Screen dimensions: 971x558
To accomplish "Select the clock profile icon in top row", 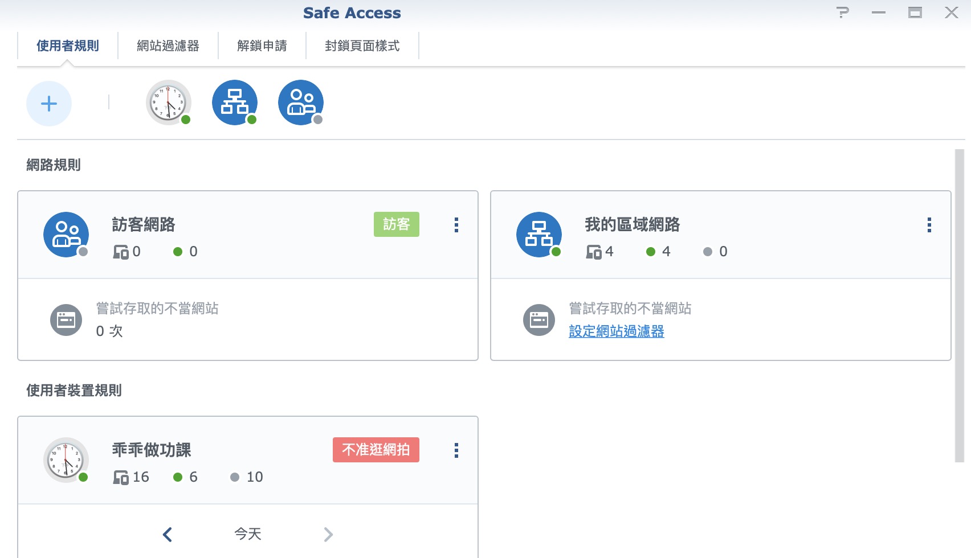I will [168, 102].
